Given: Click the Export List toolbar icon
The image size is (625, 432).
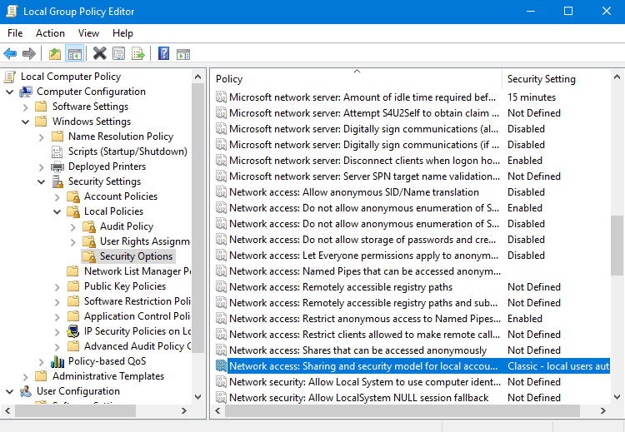Looking at the screenshot, I should tap(137, 53).
